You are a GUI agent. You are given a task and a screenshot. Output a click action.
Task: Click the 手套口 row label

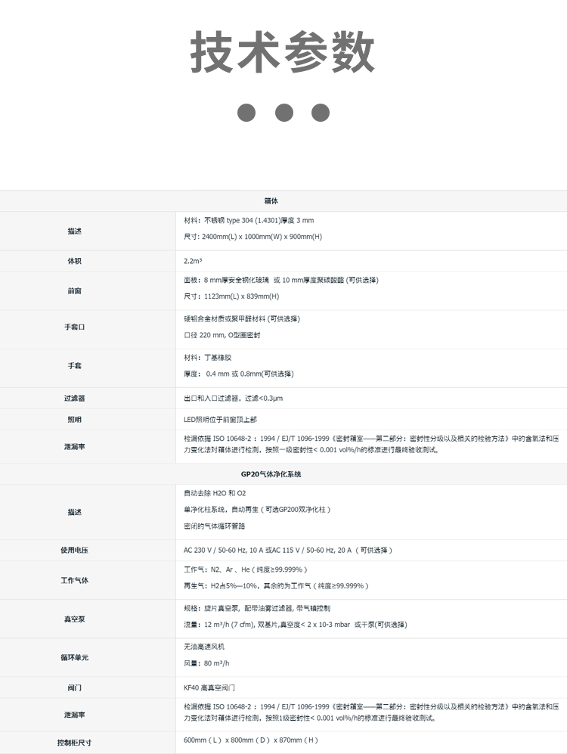click(74, 327)
